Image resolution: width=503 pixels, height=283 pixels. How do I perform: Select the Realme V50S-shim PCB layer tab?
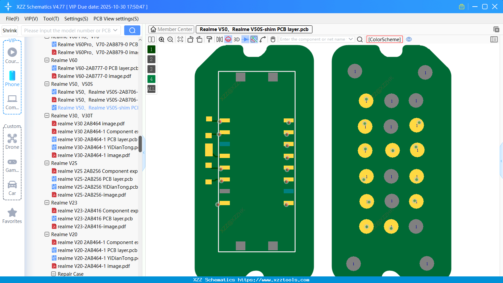click(254, 29)
